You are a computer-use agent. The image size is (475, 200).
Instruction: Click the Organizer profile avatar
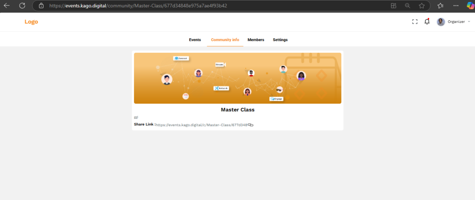[441, 22]
